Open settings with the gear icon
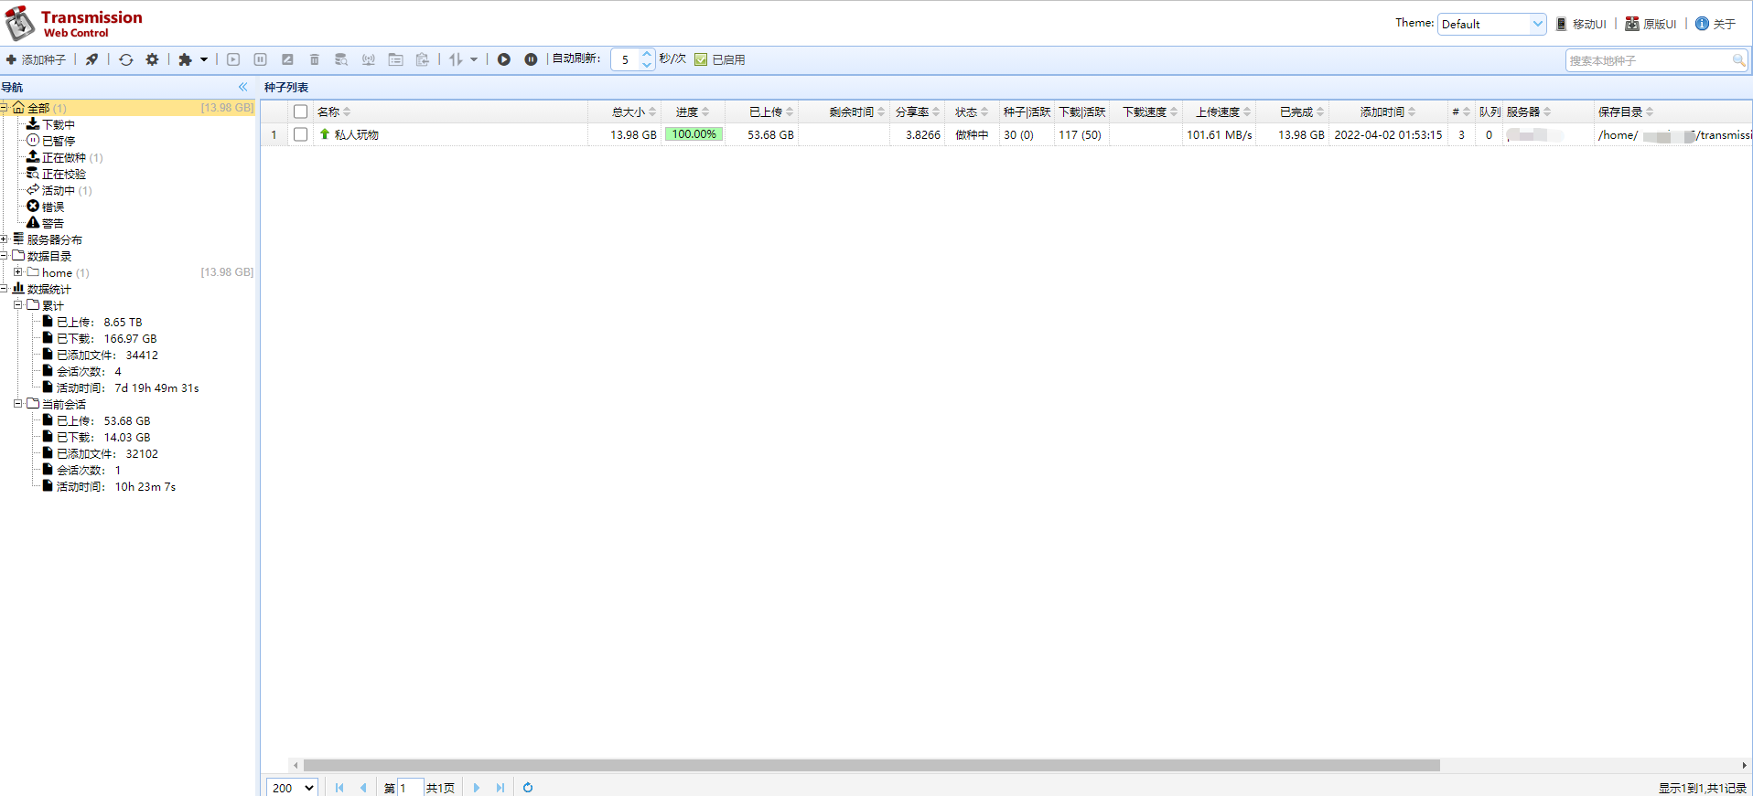1753x796 pixels. 152,59
